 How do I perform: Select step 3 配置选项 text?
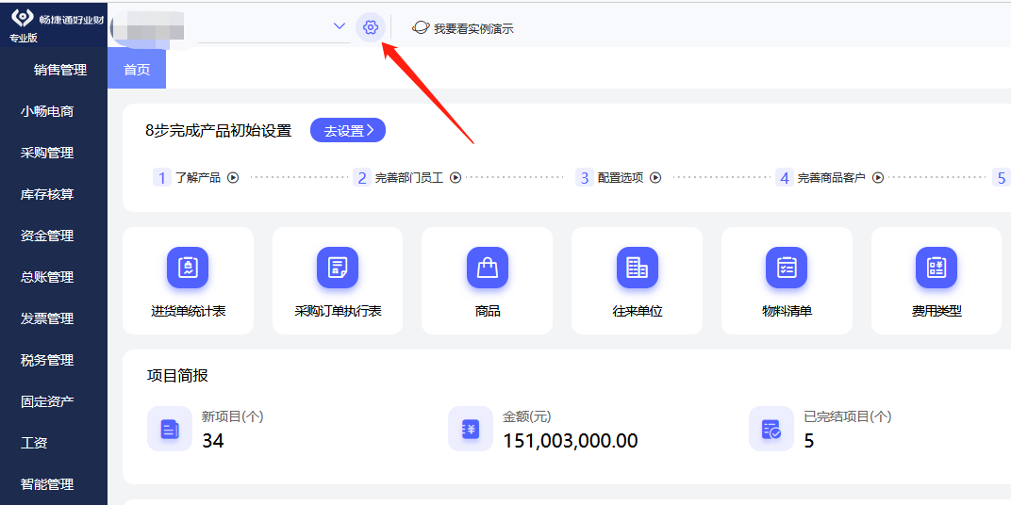[621, 178]
